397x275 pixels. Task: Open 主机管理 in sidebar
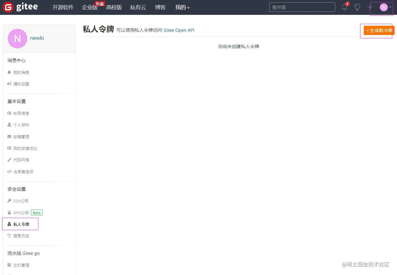pyautogui.click(x=21, y=265)
